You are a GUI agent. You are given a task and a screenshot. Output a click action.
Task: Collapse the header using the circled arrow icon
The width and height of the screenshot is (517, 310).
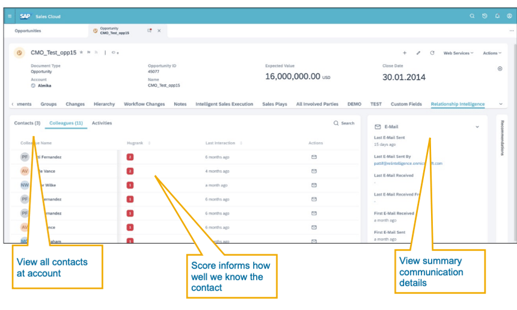500,69
